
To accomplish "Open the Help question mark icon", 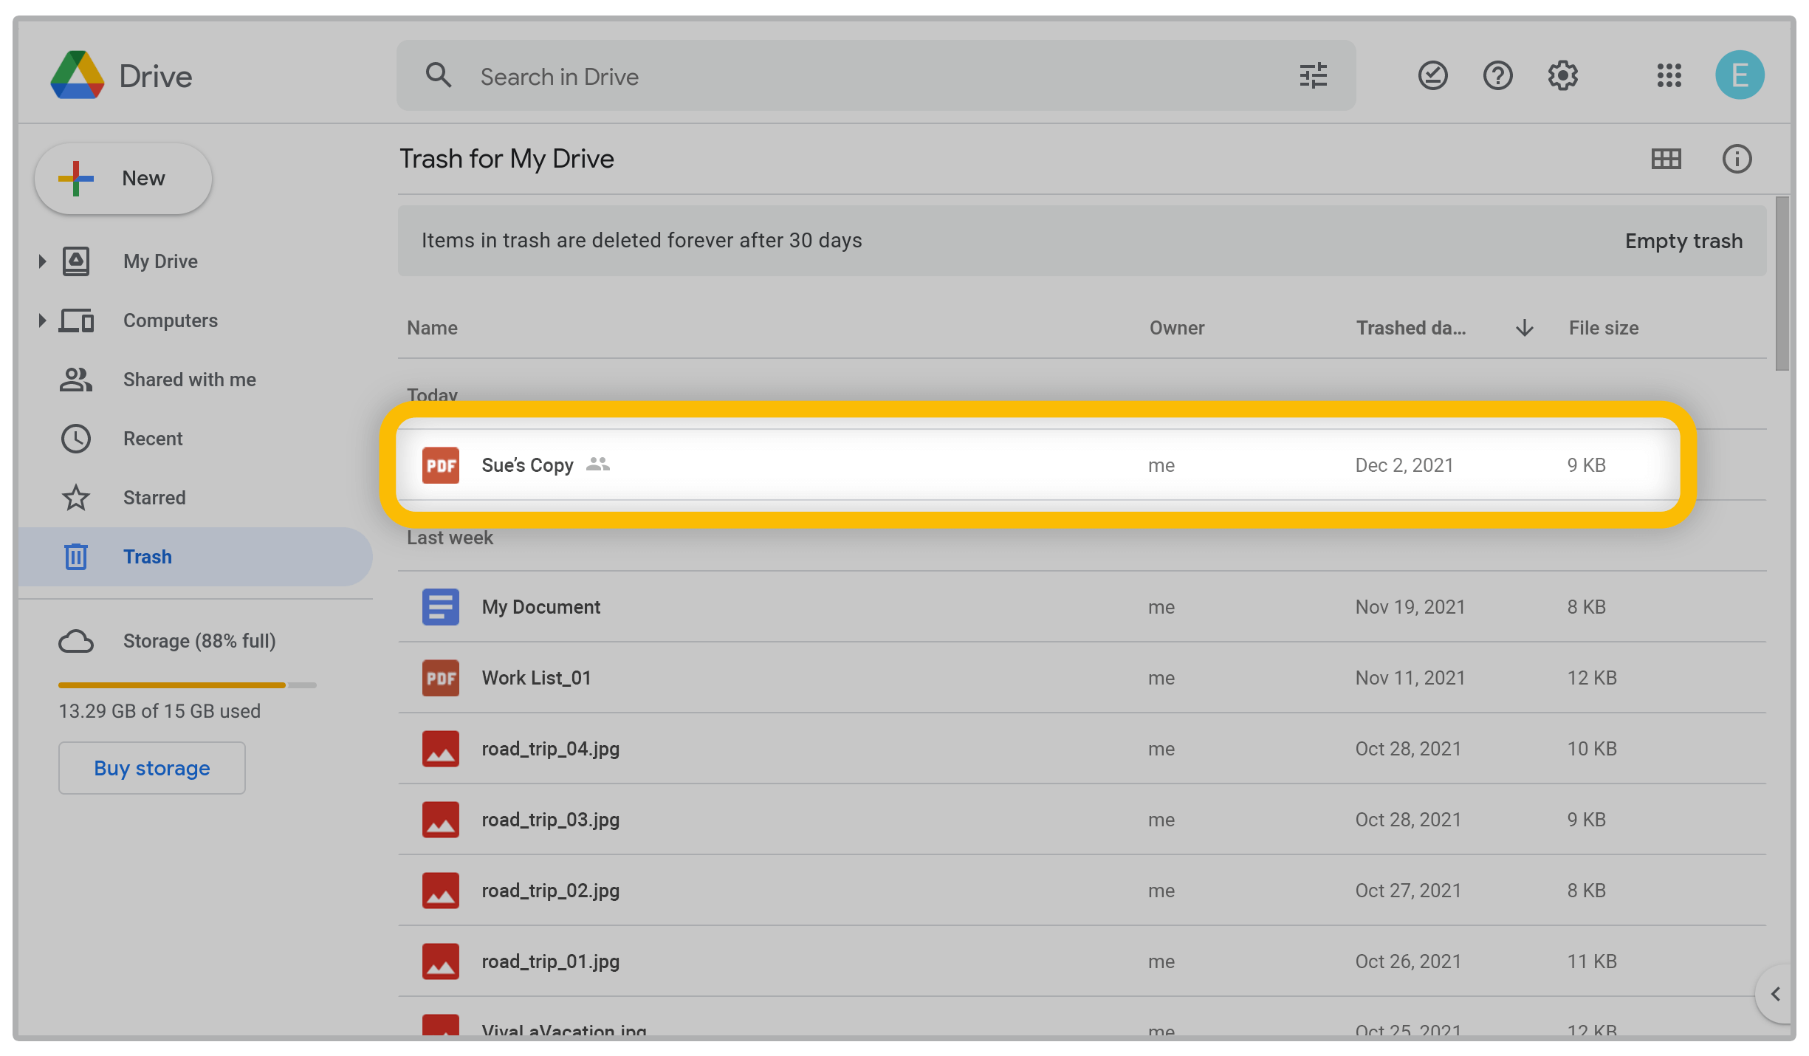I will [x=1497, y=76].
